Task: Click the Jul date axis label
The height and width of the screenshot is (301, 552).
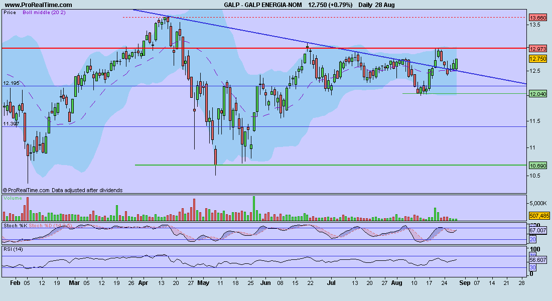Action: click(x=331, y=283)
